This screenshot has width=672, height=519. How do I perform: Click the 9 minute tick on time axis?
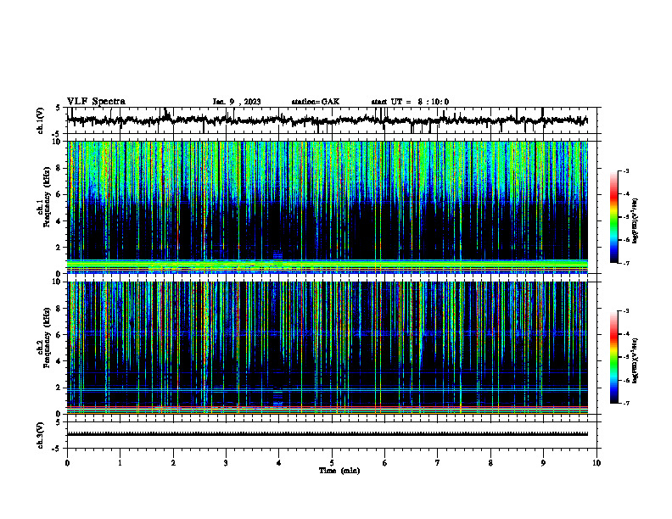543,463
